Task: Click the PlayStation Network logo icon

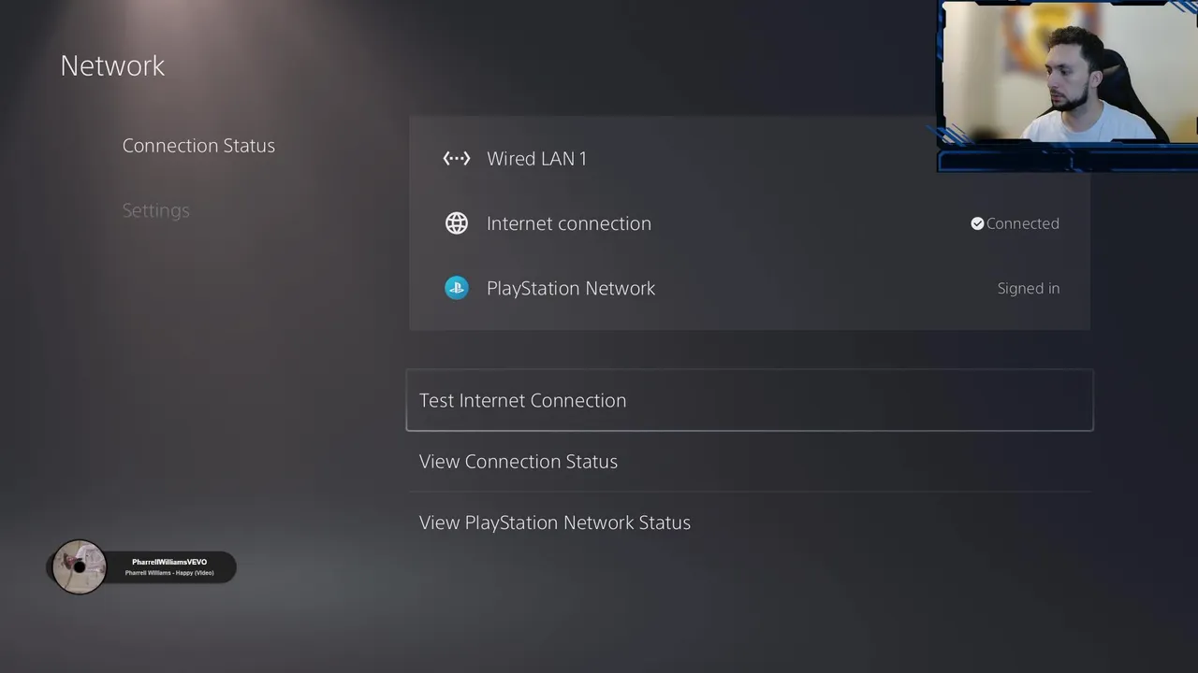Action: click(x=457, y=288)
